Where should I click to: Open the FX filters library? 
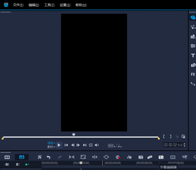pos(193,74)
